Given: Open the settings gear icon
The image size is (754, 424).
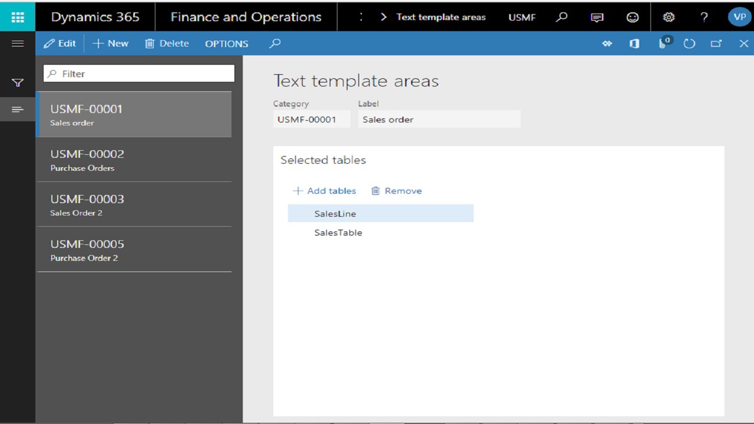Looking at the screenshot, I should [669, 17].
